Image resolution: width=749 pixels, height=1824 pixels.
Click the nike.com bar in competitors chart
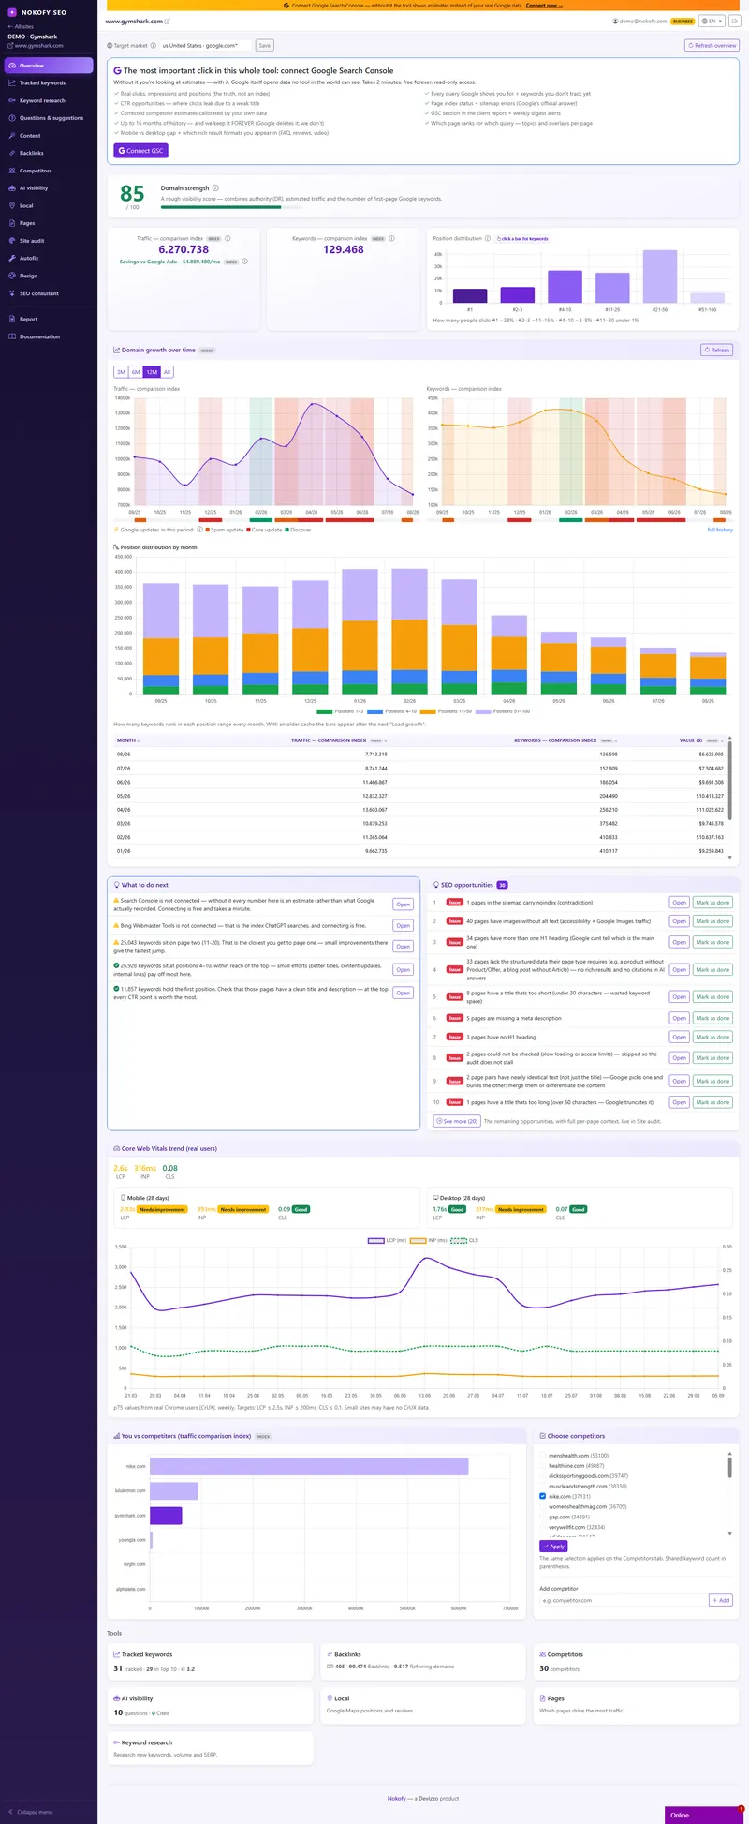point(309,1467)
